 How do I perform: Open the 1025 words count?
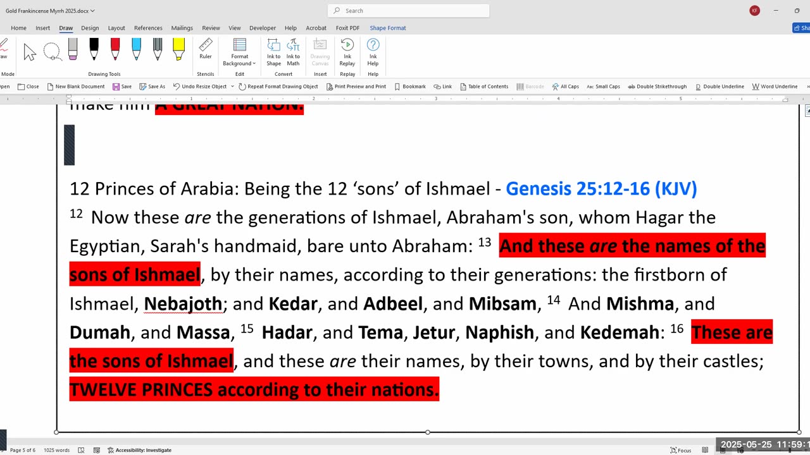click(56, 450)
